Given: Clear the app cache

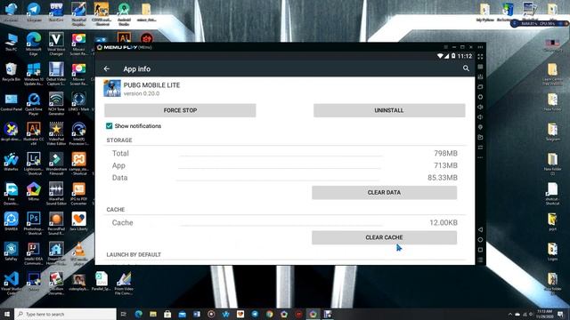Looking at the screenshot, I should [384, 237].
